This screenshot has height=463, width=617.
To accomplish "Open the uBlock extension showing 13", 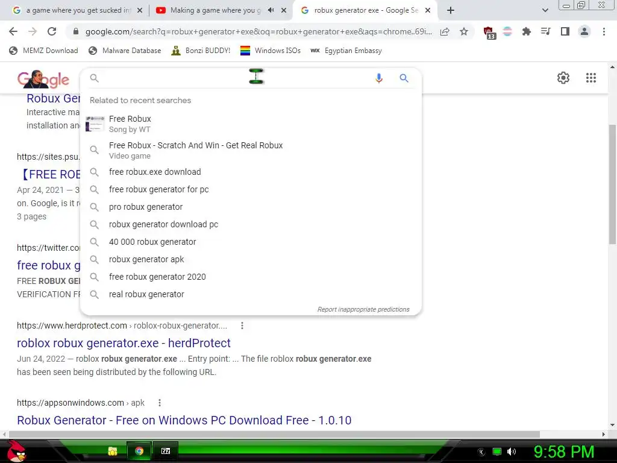I will pyautogui.click(x=489, y=33).
